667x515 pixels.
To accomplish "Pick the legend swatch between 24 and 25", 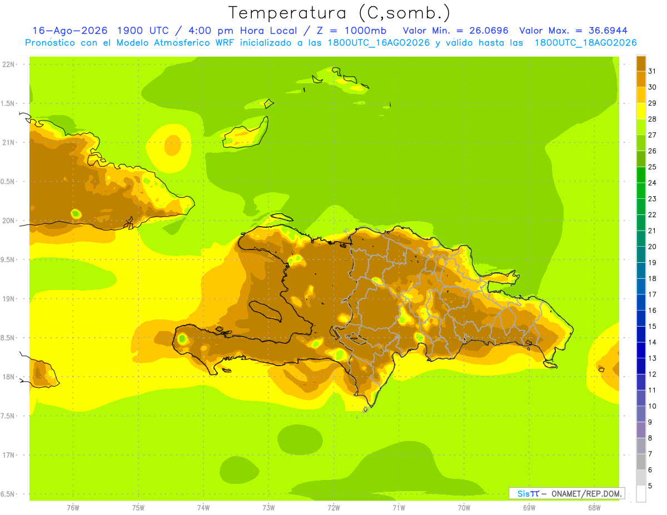I will [641, 174].
